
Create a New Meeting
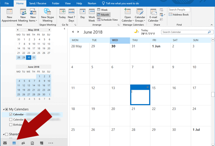(x=23, y=15)
